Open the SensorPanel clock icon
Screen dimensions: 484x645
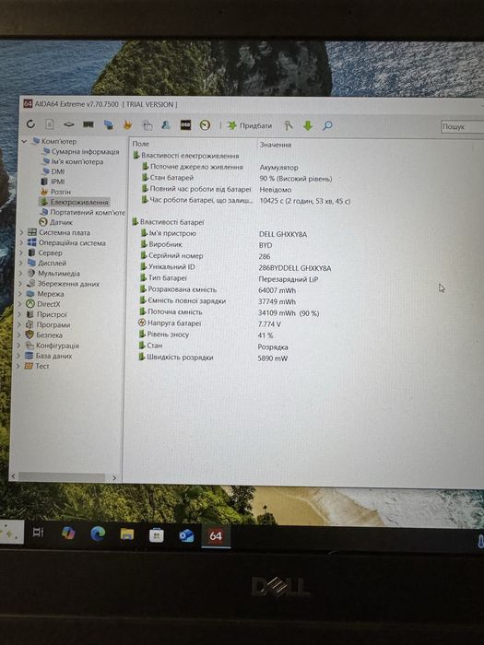point(205,125)
